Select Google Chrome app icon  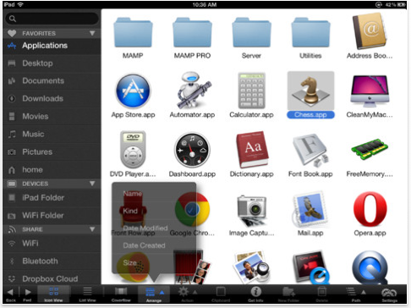point(192,209)
